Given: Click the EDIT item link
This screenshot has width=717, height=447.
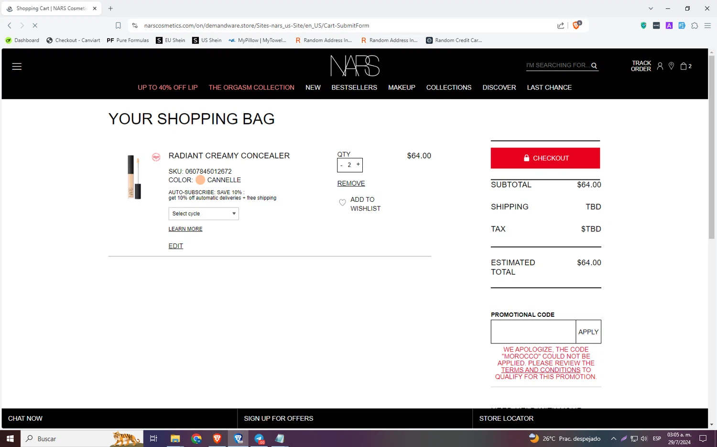Looking at the screenshot, I should (176, 246).
